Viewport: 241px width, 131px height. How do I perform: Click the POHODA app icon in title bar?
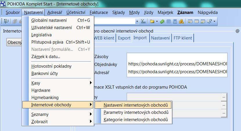pyautogui.click(x=3, y=4)
